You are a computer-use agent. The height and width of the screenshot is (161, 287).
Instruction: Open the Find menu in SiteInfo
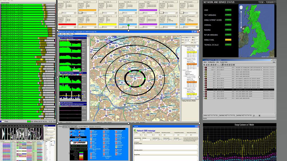pos(62,34)
